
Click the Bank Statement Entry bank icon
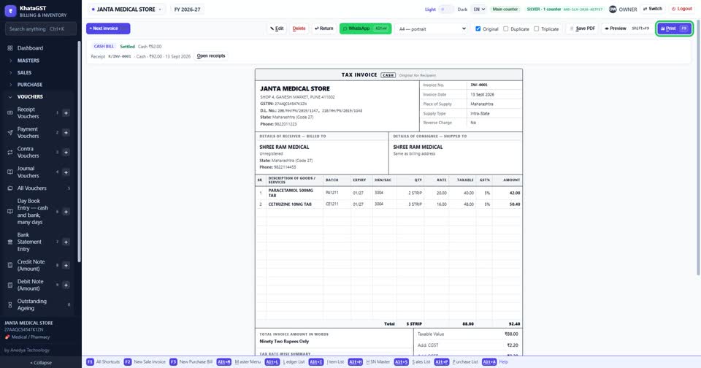point(9,242)
